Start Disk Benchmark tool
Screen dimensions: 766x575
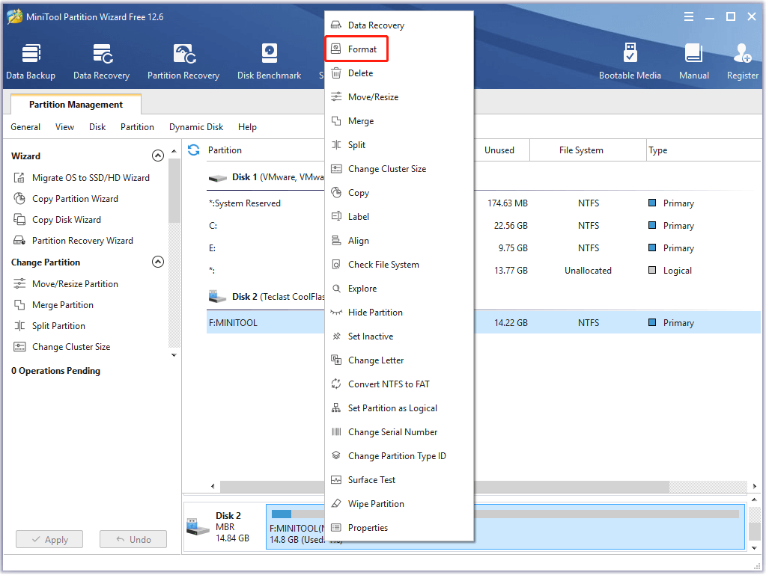269,61
